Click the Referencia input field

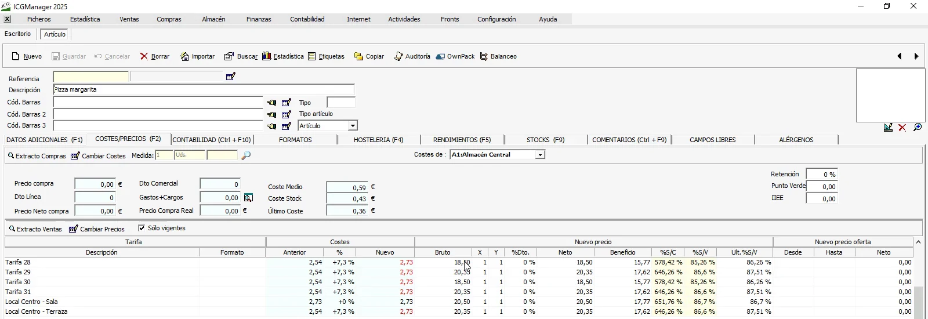click(91, 77)
